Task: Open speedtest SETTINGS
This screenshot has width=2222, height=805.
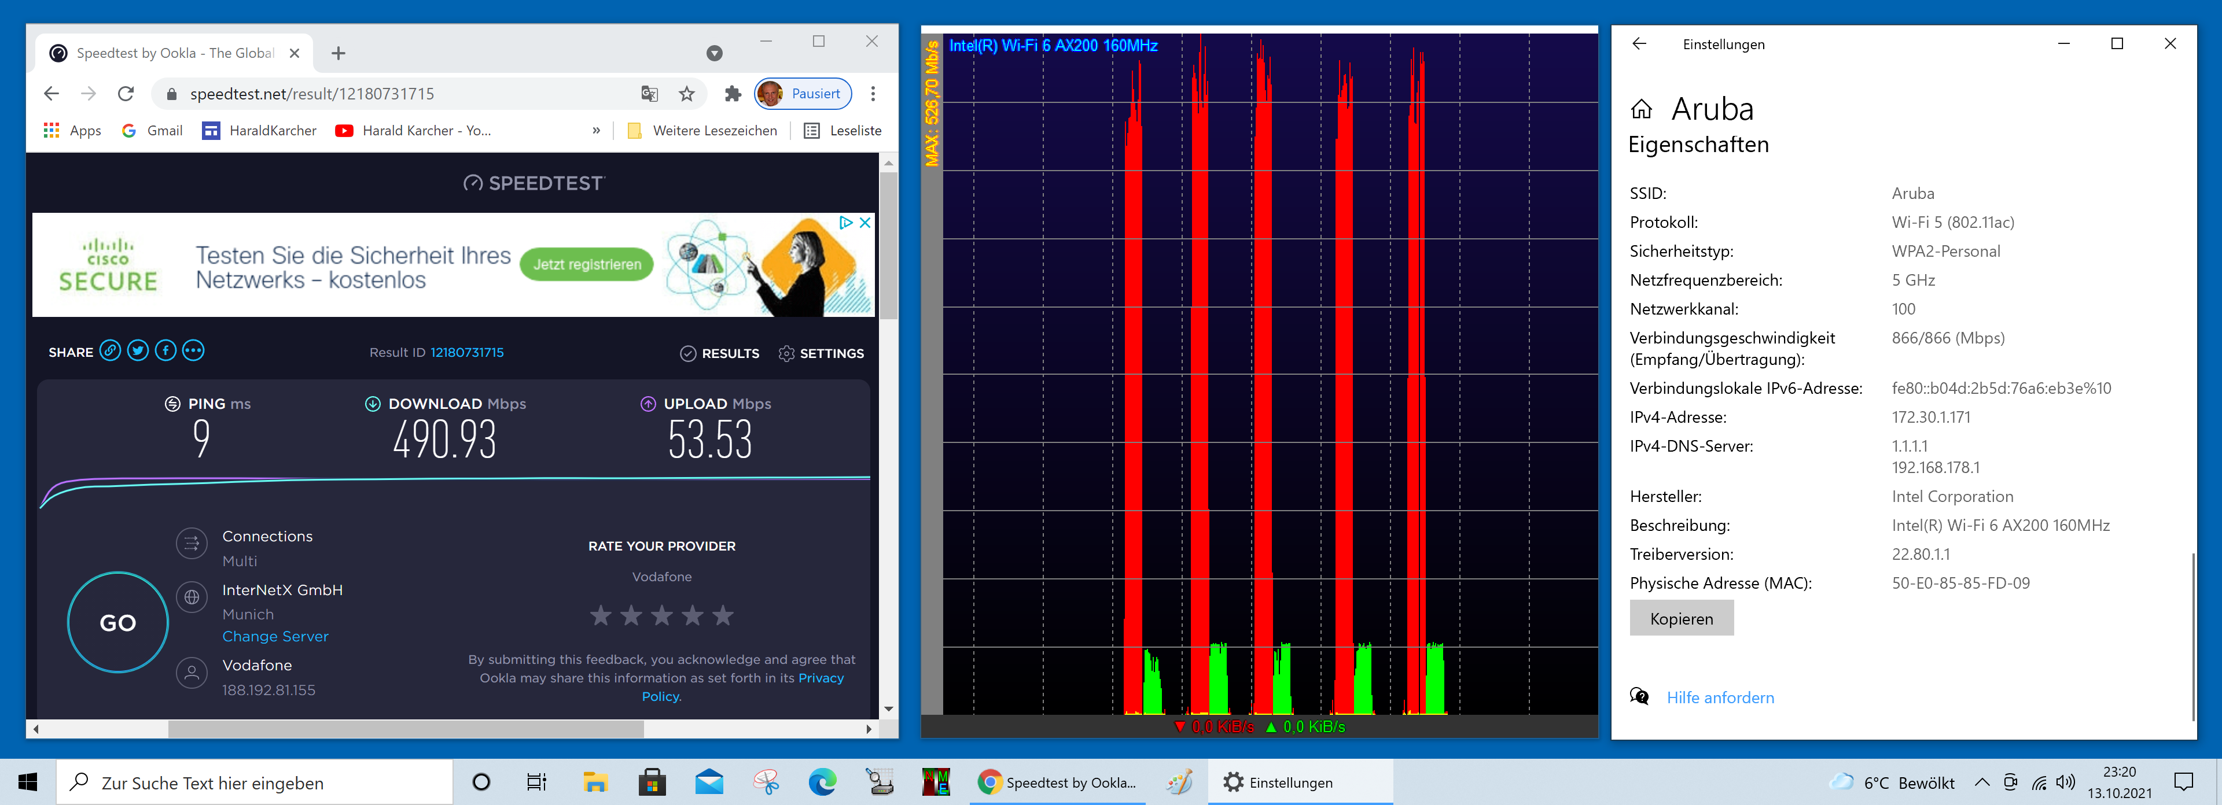Action: pos(821,353)
